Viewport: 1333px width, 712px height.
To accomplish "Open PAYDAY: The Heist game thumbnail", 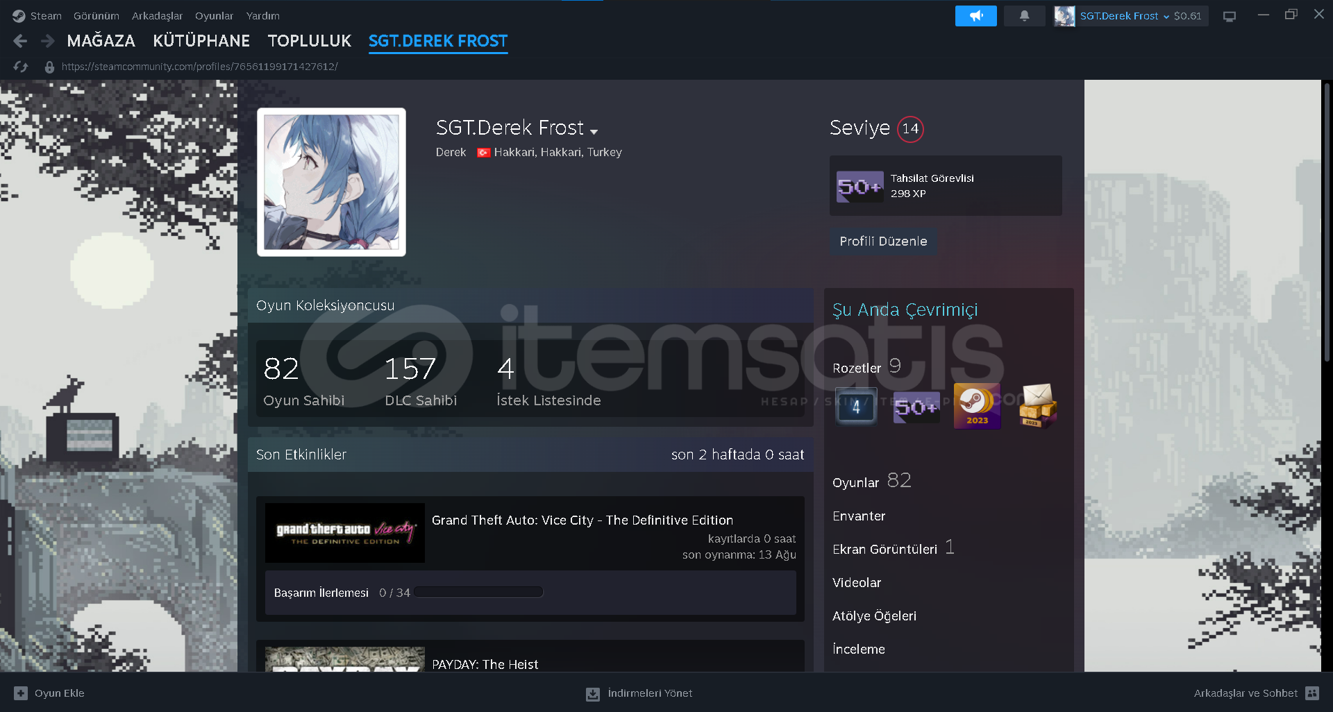I will (344, 659).
